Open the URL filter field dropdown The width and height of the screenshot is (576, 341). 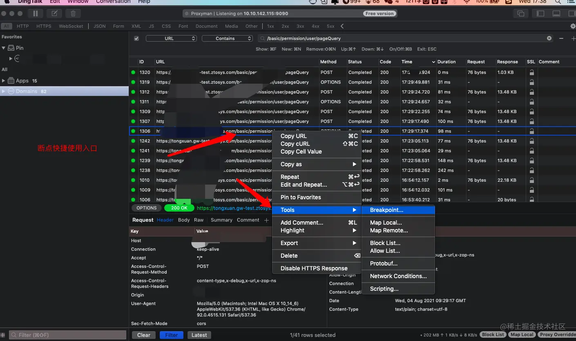171,38
